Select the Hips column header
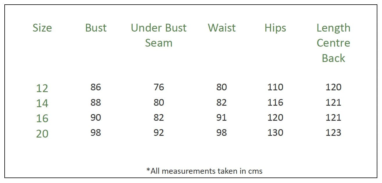382x183 pixels. coord(275,28)
